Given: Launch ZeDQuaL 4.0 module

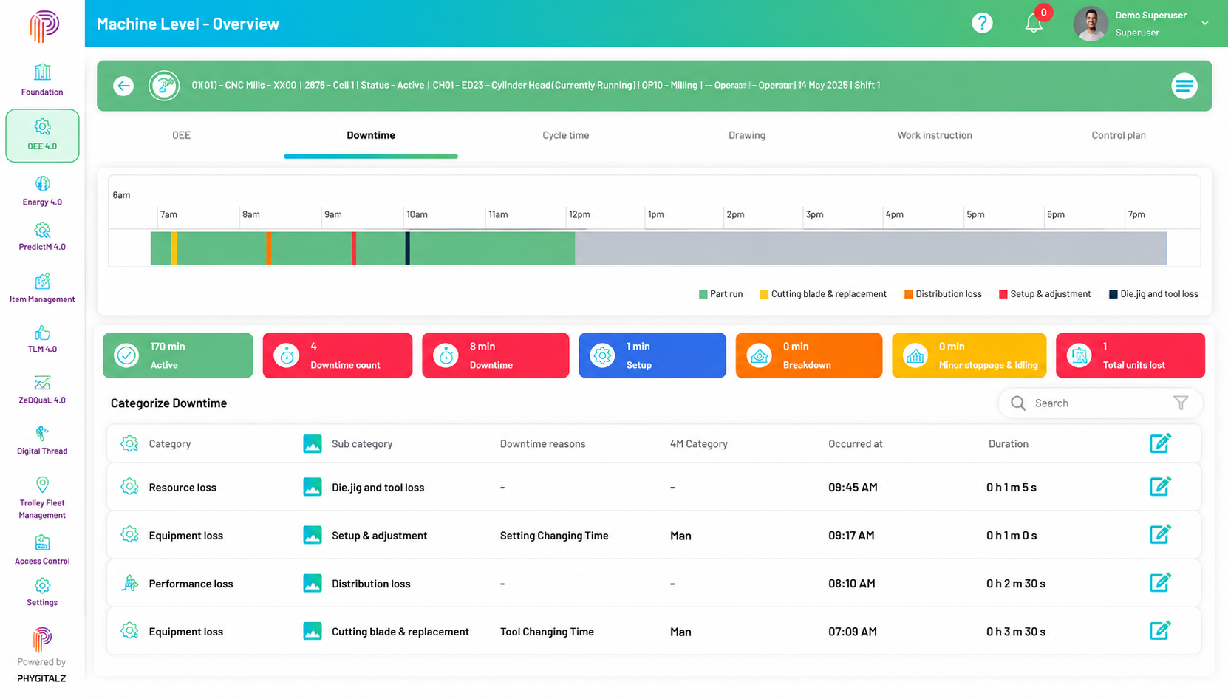Looking at the screenshot, I should click(x=42, y=389).
